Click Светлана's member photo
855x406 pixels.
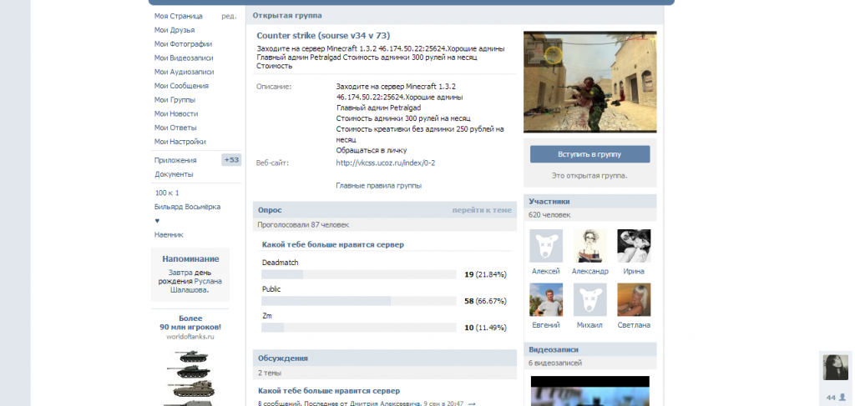634,299
